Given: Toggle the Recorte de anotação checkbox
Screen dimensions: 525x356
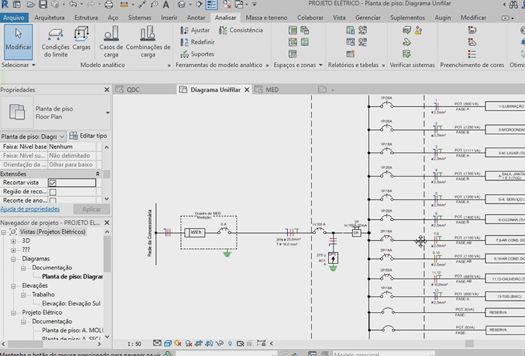Looking at the screenshot, I should pyautogui.click(x=52, y=200).
